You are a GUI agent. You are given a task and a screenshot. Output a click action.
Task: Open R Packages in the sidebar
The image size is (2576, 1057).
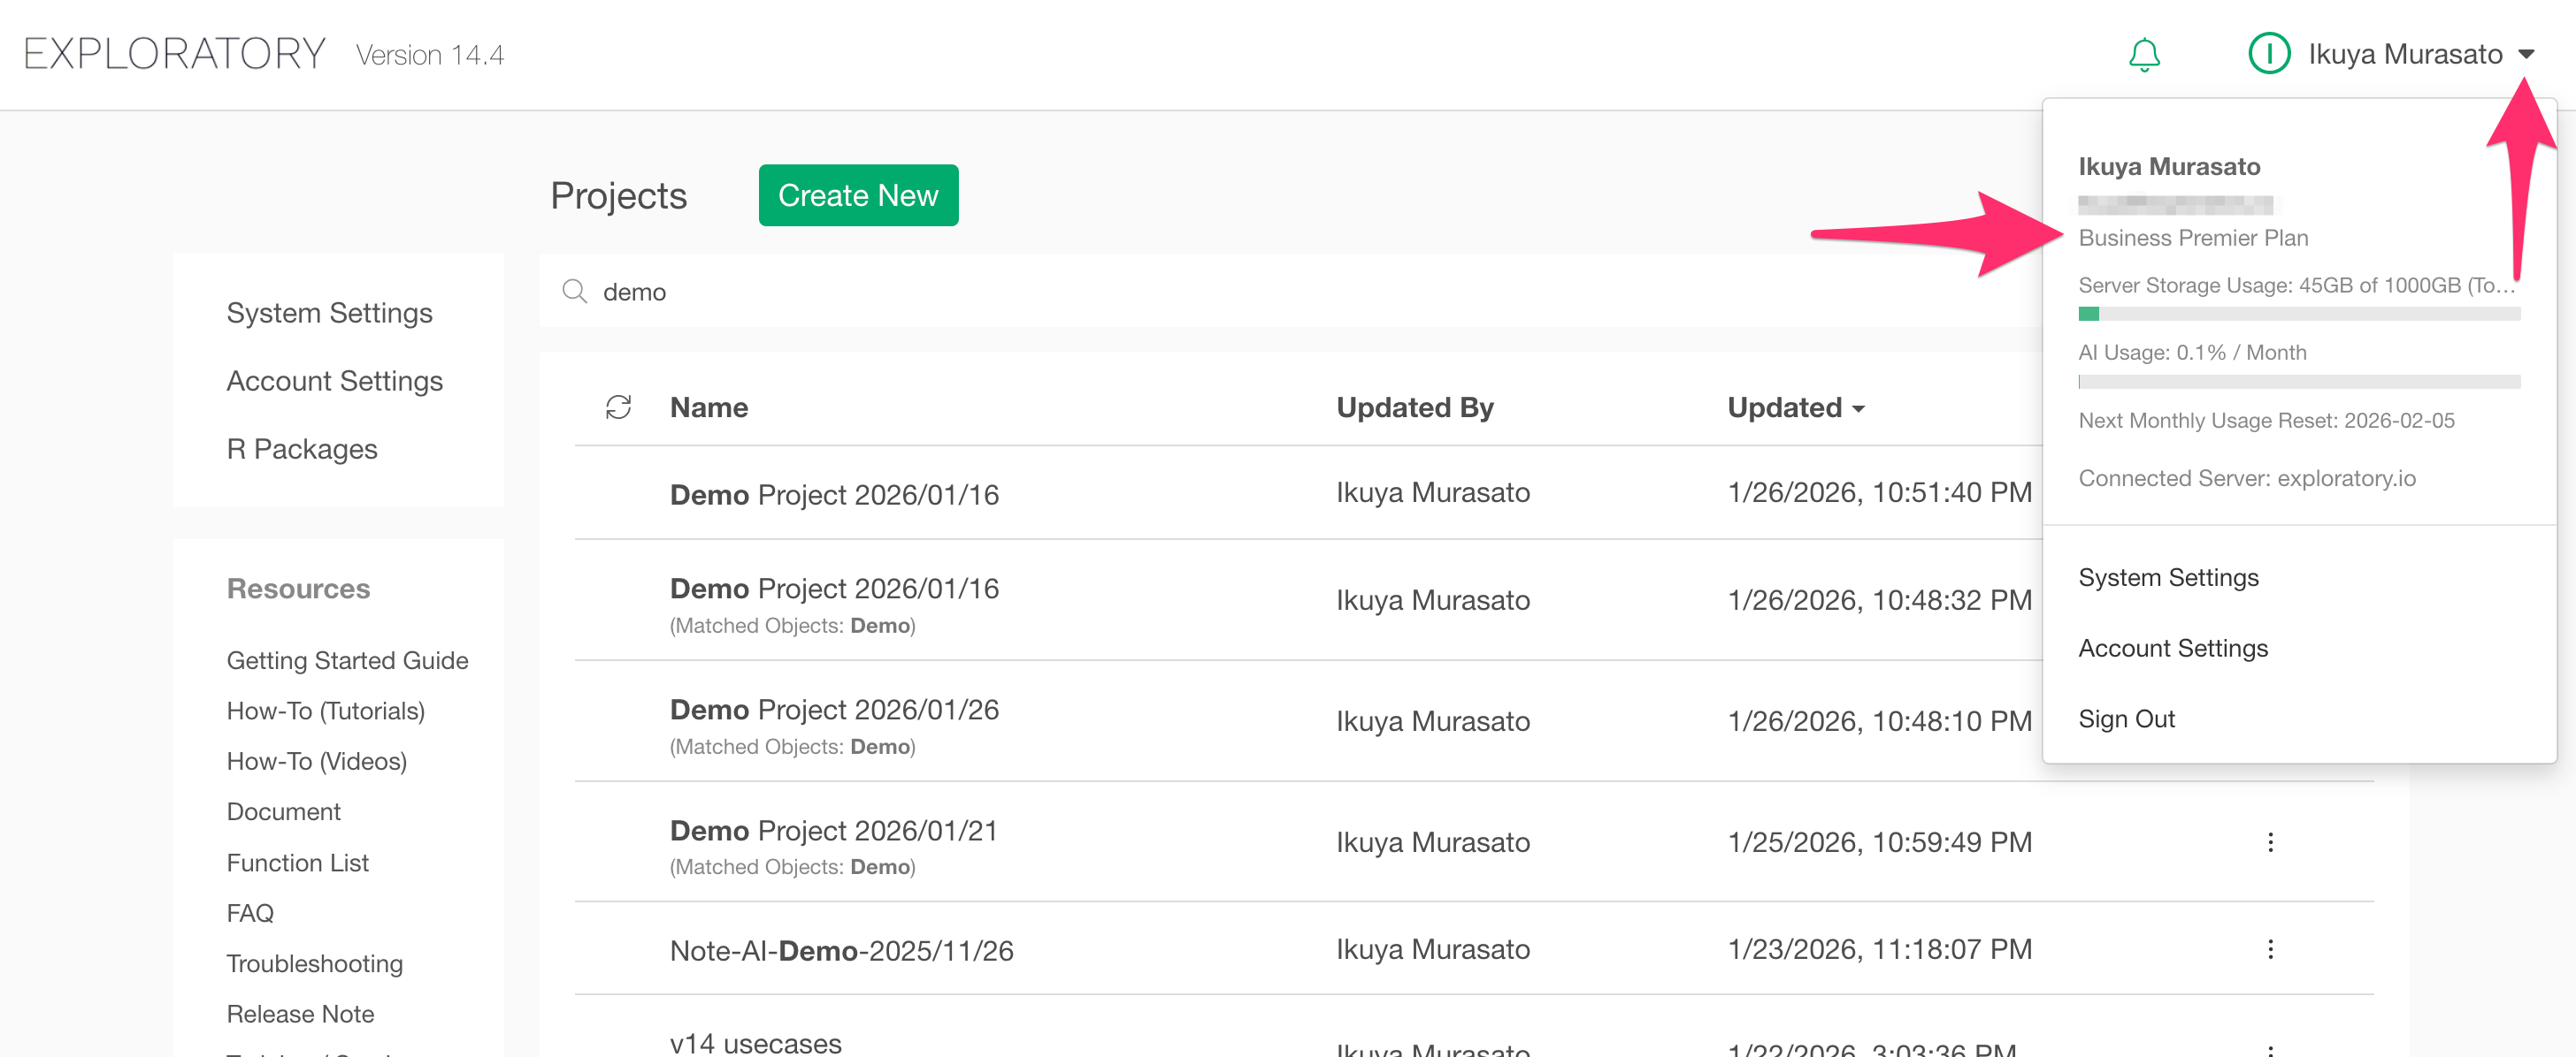point(301,449)
